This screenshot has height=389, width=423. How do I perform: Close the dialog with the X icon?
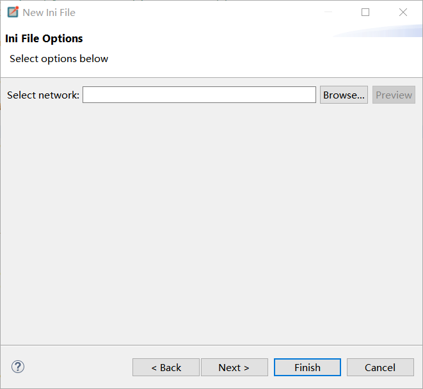(403, 12)
